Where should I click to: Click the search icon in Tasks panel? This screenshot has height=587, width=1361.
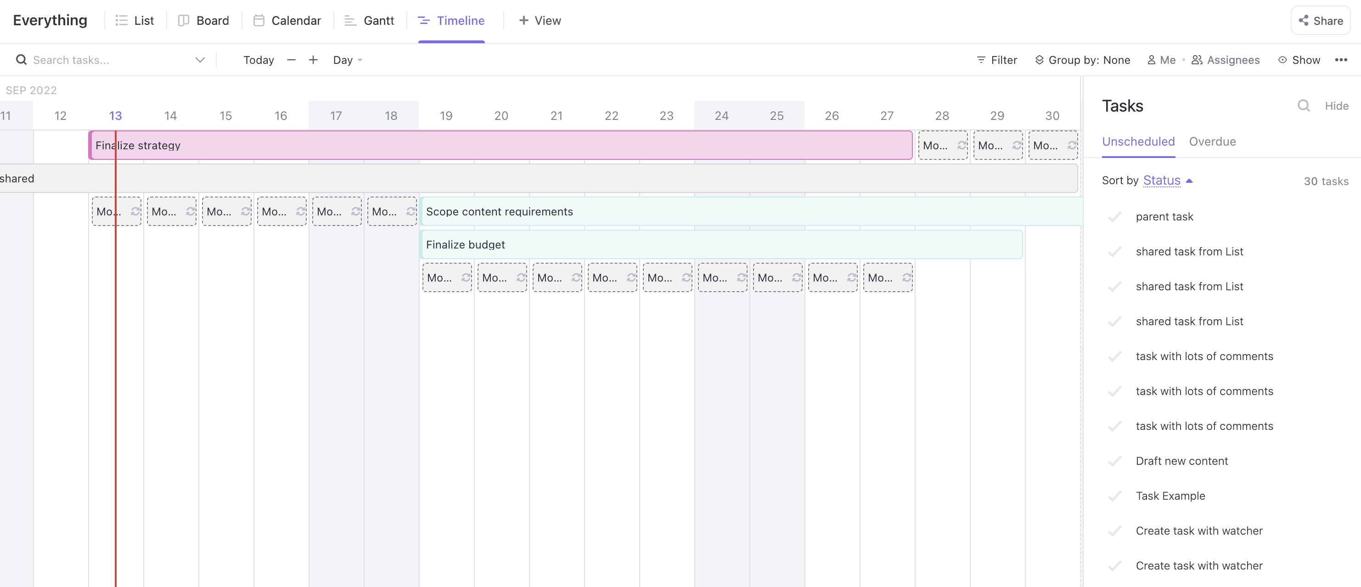pos(1304,106)
